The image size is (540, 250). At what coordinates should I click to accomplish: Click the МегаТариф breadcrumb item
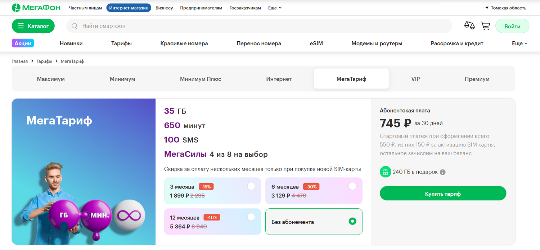pyautogui.click(x=72, y=61)
